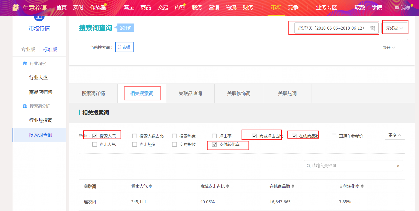Screen dimensions: 419x211
Task: Click sort arrows beside 搜索人气 column
Action: pyautogui.click(x=150, y=186)
